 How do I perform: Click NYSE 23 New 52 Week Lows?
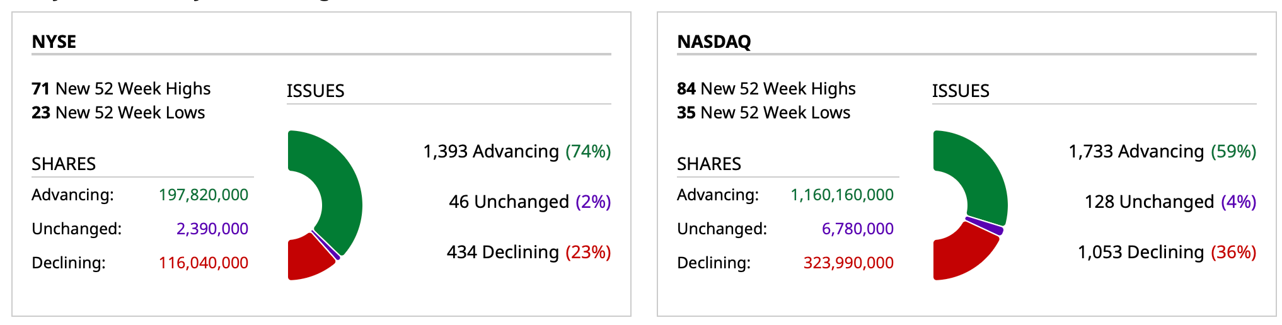118,113
